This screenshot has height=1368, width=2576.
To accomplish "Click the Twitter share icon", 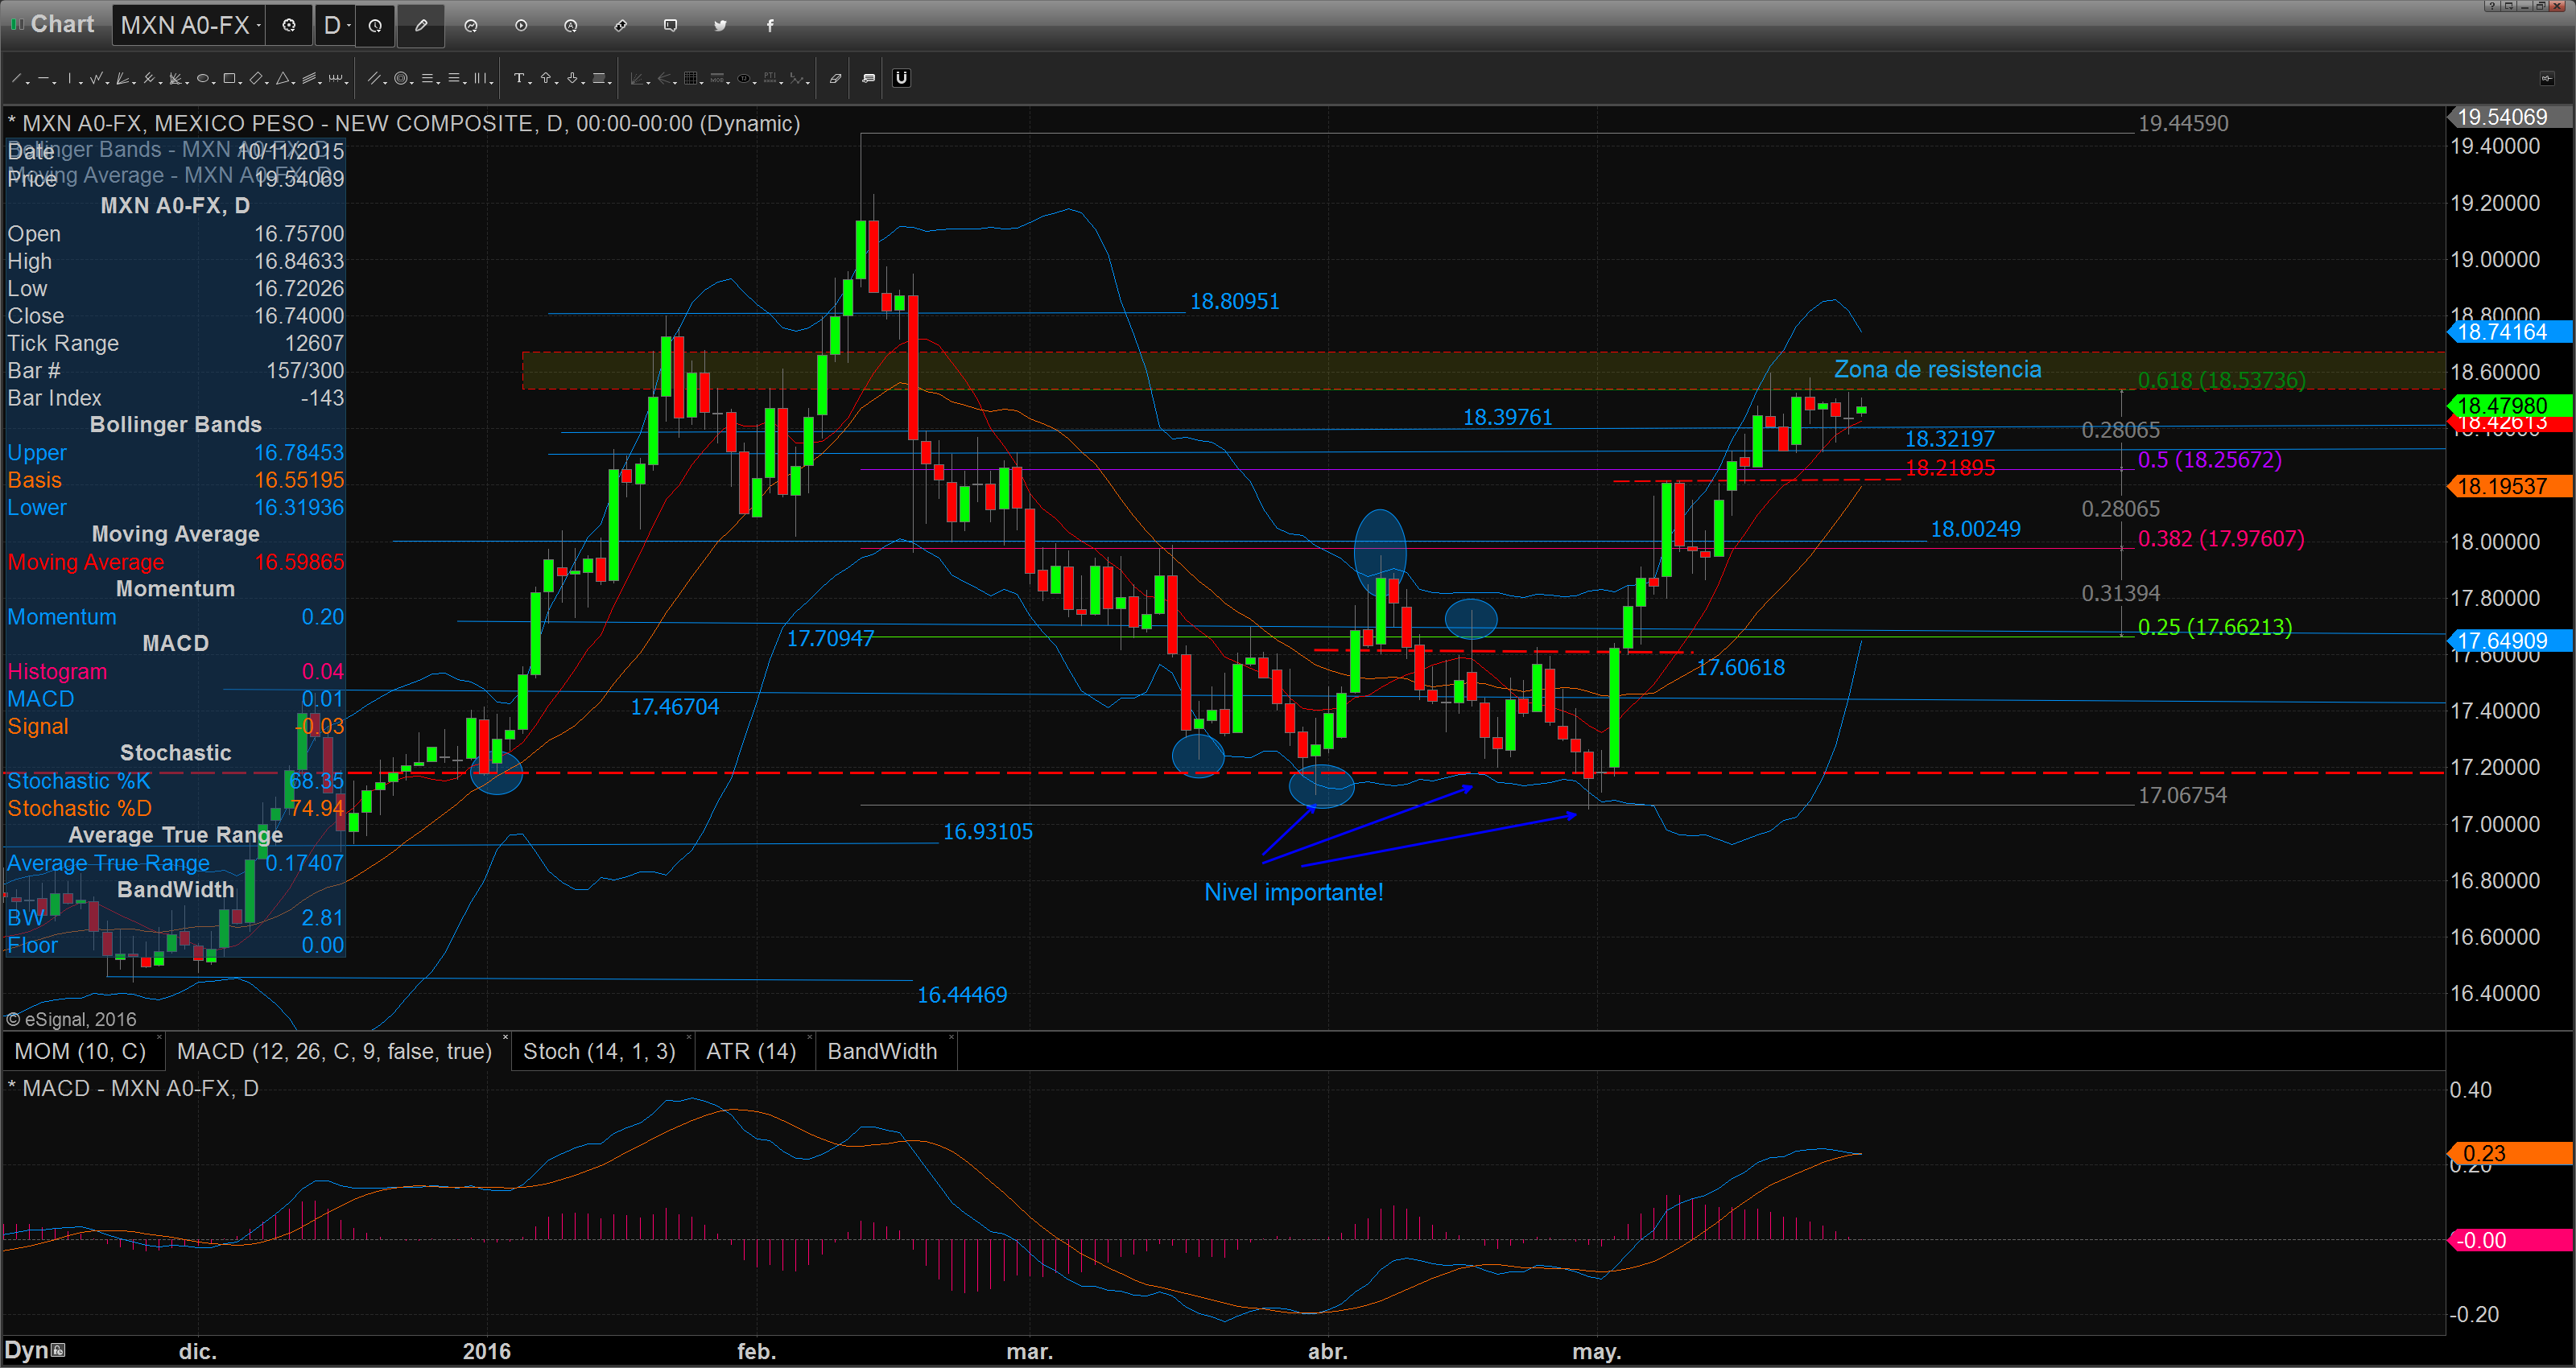I will point(720,25).
